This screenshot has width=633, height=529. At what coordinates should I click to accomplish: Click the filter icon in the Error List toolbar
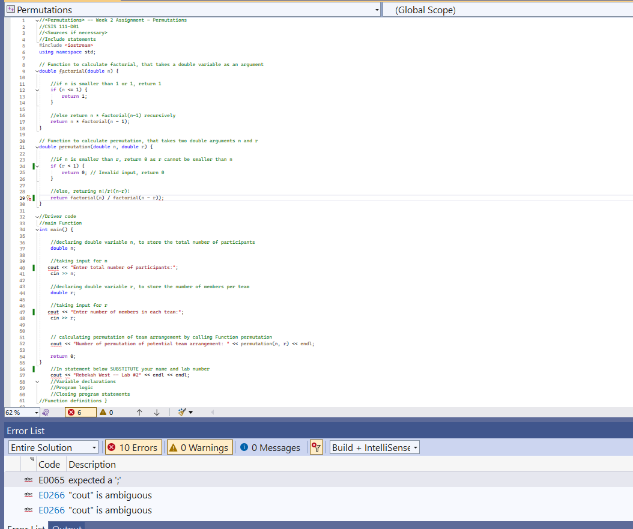coord(316,447)
